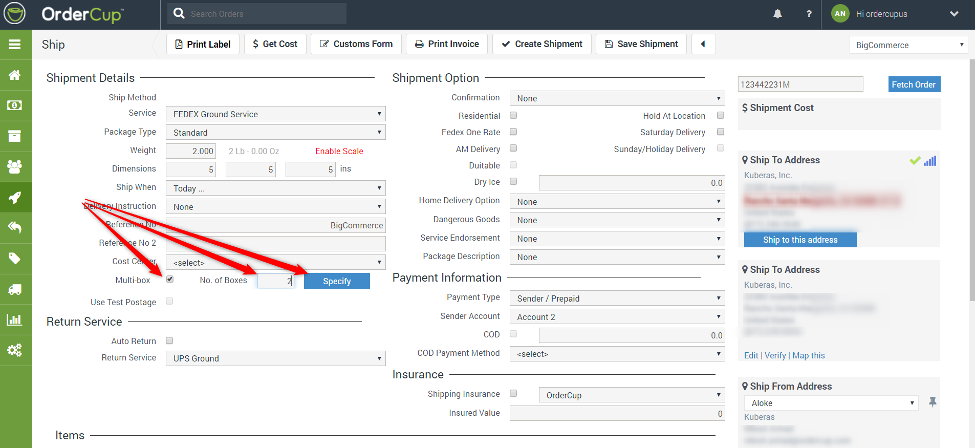Click Create Shipment
This screenshot has width=975, height=448.
(542, 44)
